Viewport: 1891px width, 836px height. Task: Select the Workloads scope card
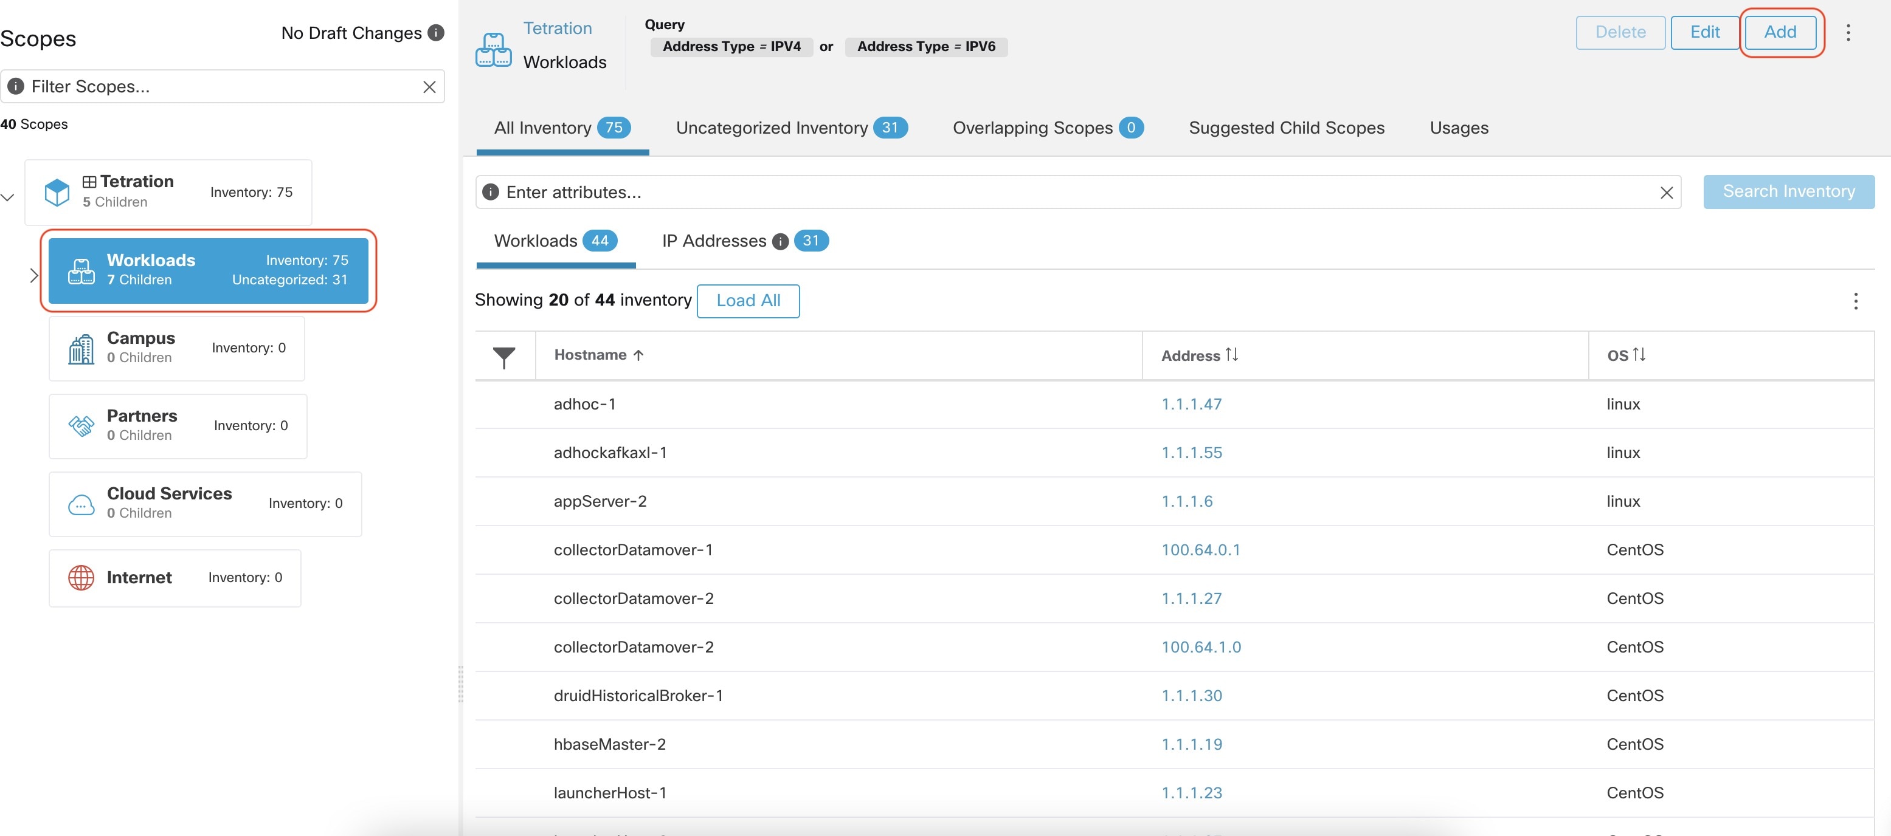pyautogui.click(x=209, y=270)
